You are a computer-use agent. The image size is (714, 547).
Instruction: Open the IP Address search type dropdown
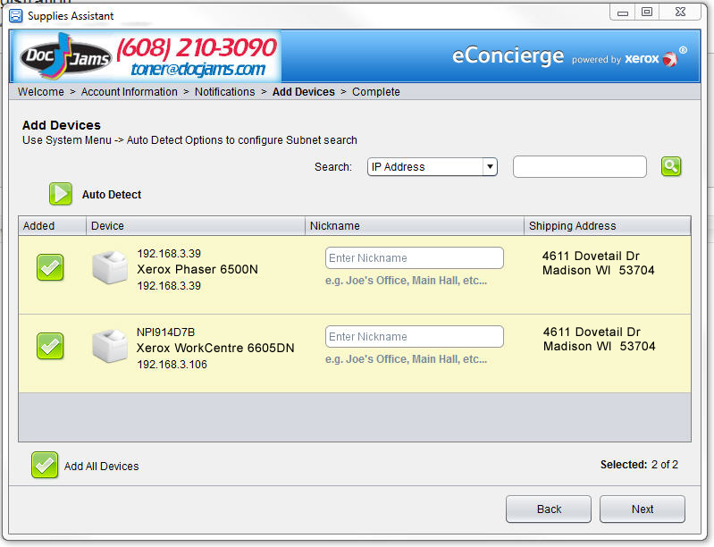coord(433,167)
